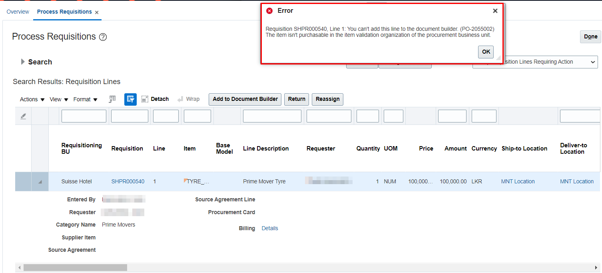602x273 pixels.
Task: Click the LKR currency cell
Action: point(477,181)
